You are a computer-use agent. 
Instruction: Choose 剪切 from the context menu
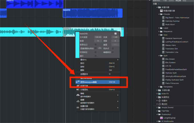click(x=98, y=63)
